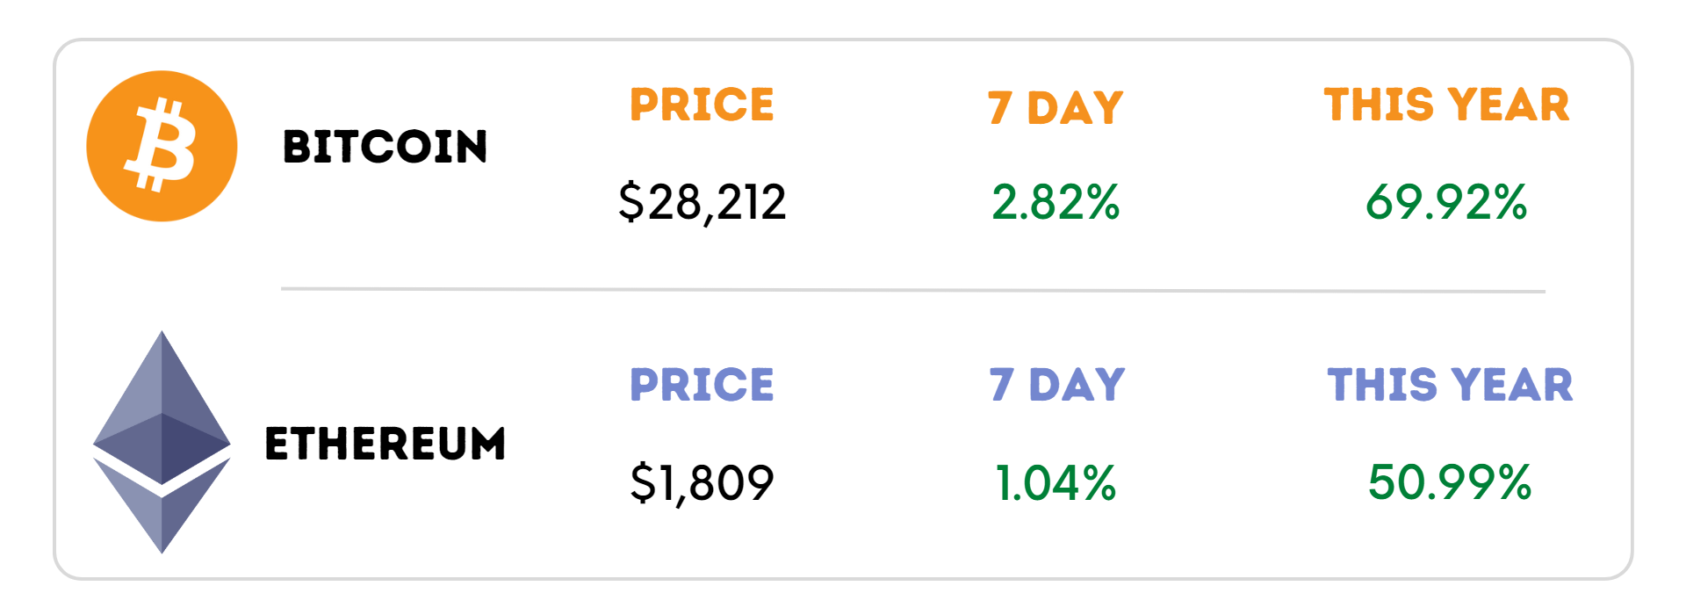Select Bitcoin's yearly change 69.92%

coord(1446,202)
